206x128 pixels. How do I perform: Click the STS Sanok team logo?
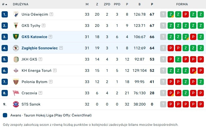point(16,104)
